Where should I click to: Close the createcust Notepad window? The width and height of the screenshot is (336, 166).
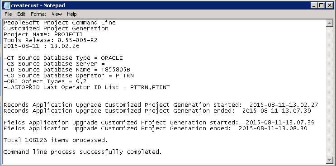coord(329,5)
